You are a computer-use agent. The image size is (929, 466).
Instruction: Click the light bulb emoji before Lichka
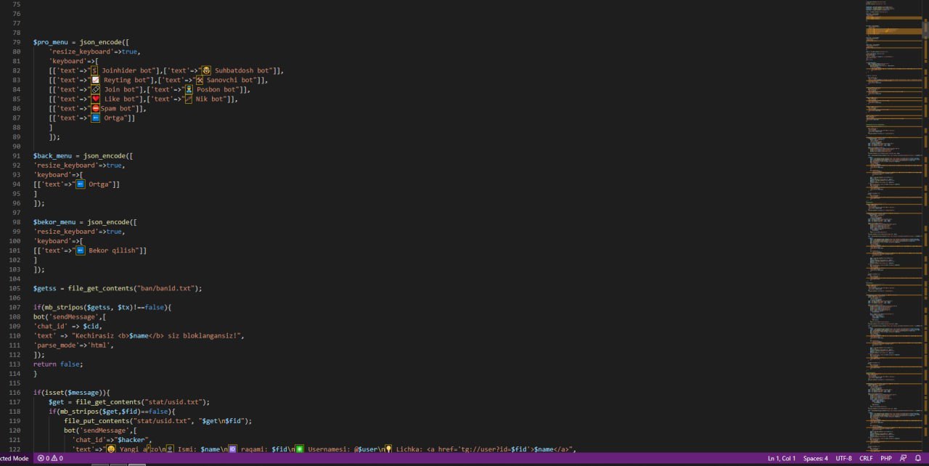388,449
